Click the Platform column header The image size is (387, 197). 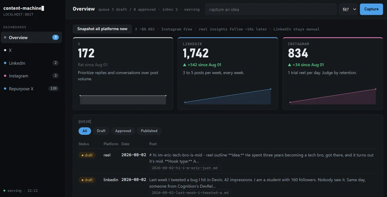pyautogui.click(x=111, y=144)
